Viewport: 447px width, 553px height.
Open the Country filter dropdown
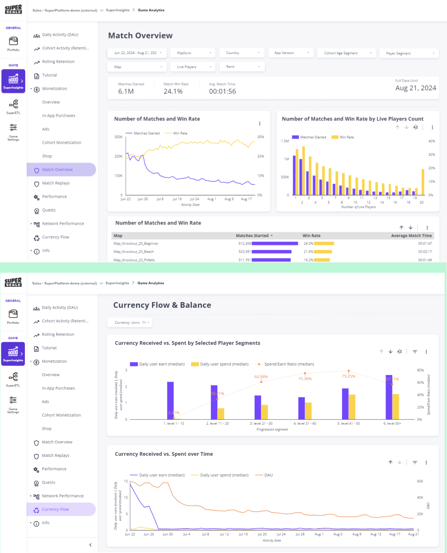[242, 53]
